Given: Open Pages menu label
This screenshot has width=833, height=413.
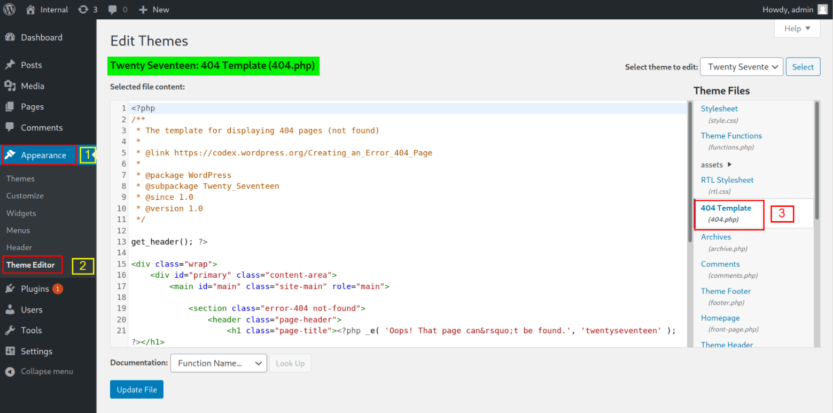Looking at the screenshot, I should pyautogui.click(x=33, y=106).
